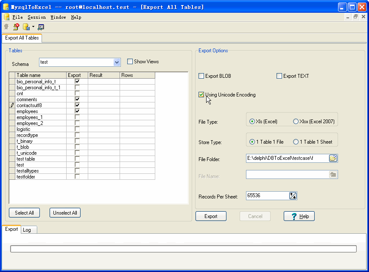This screenshot has width=369, height=272.
Task: Click the Table name column header
Action: [x=41, y=75]
